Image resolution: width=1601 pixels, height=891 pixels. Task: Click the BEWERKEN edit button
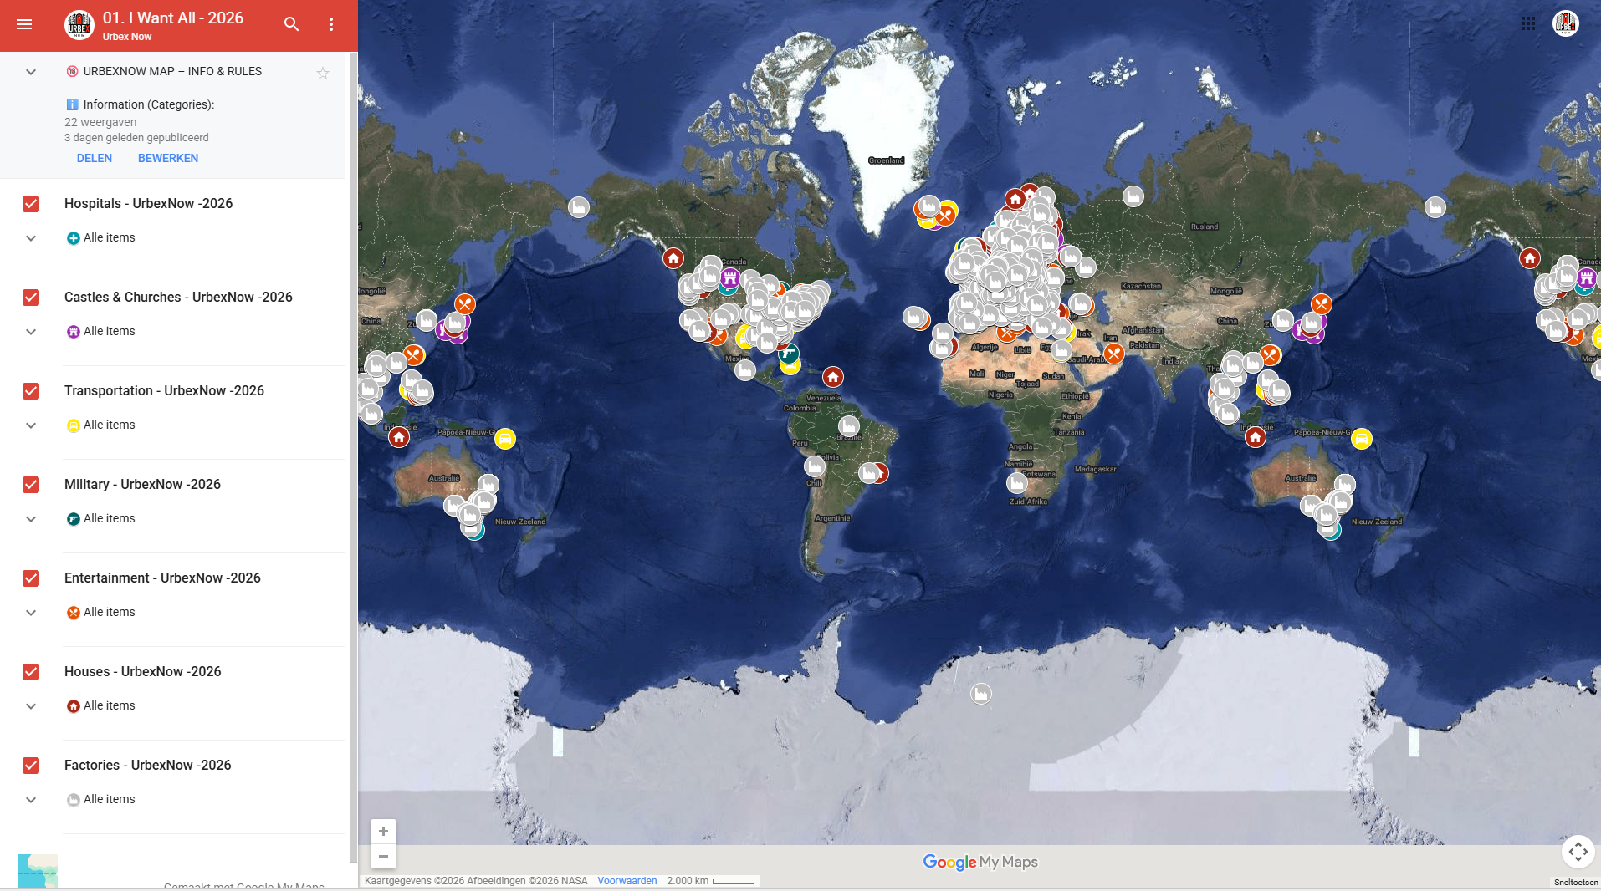(x=168, y=159)
